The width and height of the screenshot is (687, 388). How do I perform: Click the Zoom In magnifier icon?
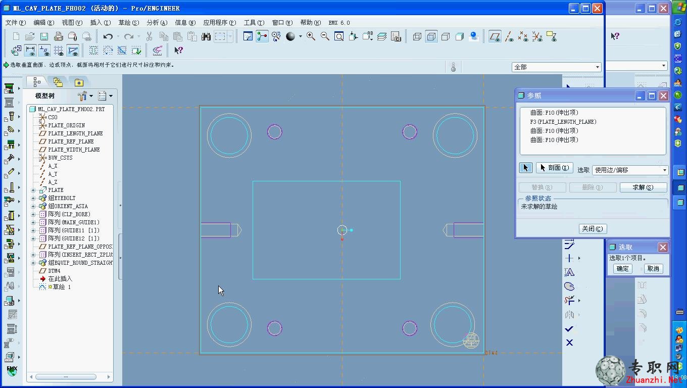[x=311, y=36]
